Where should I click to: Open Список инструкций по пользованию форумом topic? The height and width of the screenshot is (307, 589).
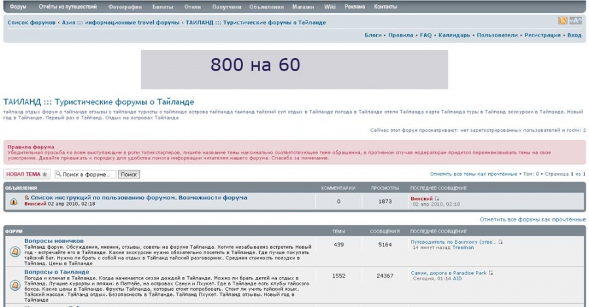point(139,197)
